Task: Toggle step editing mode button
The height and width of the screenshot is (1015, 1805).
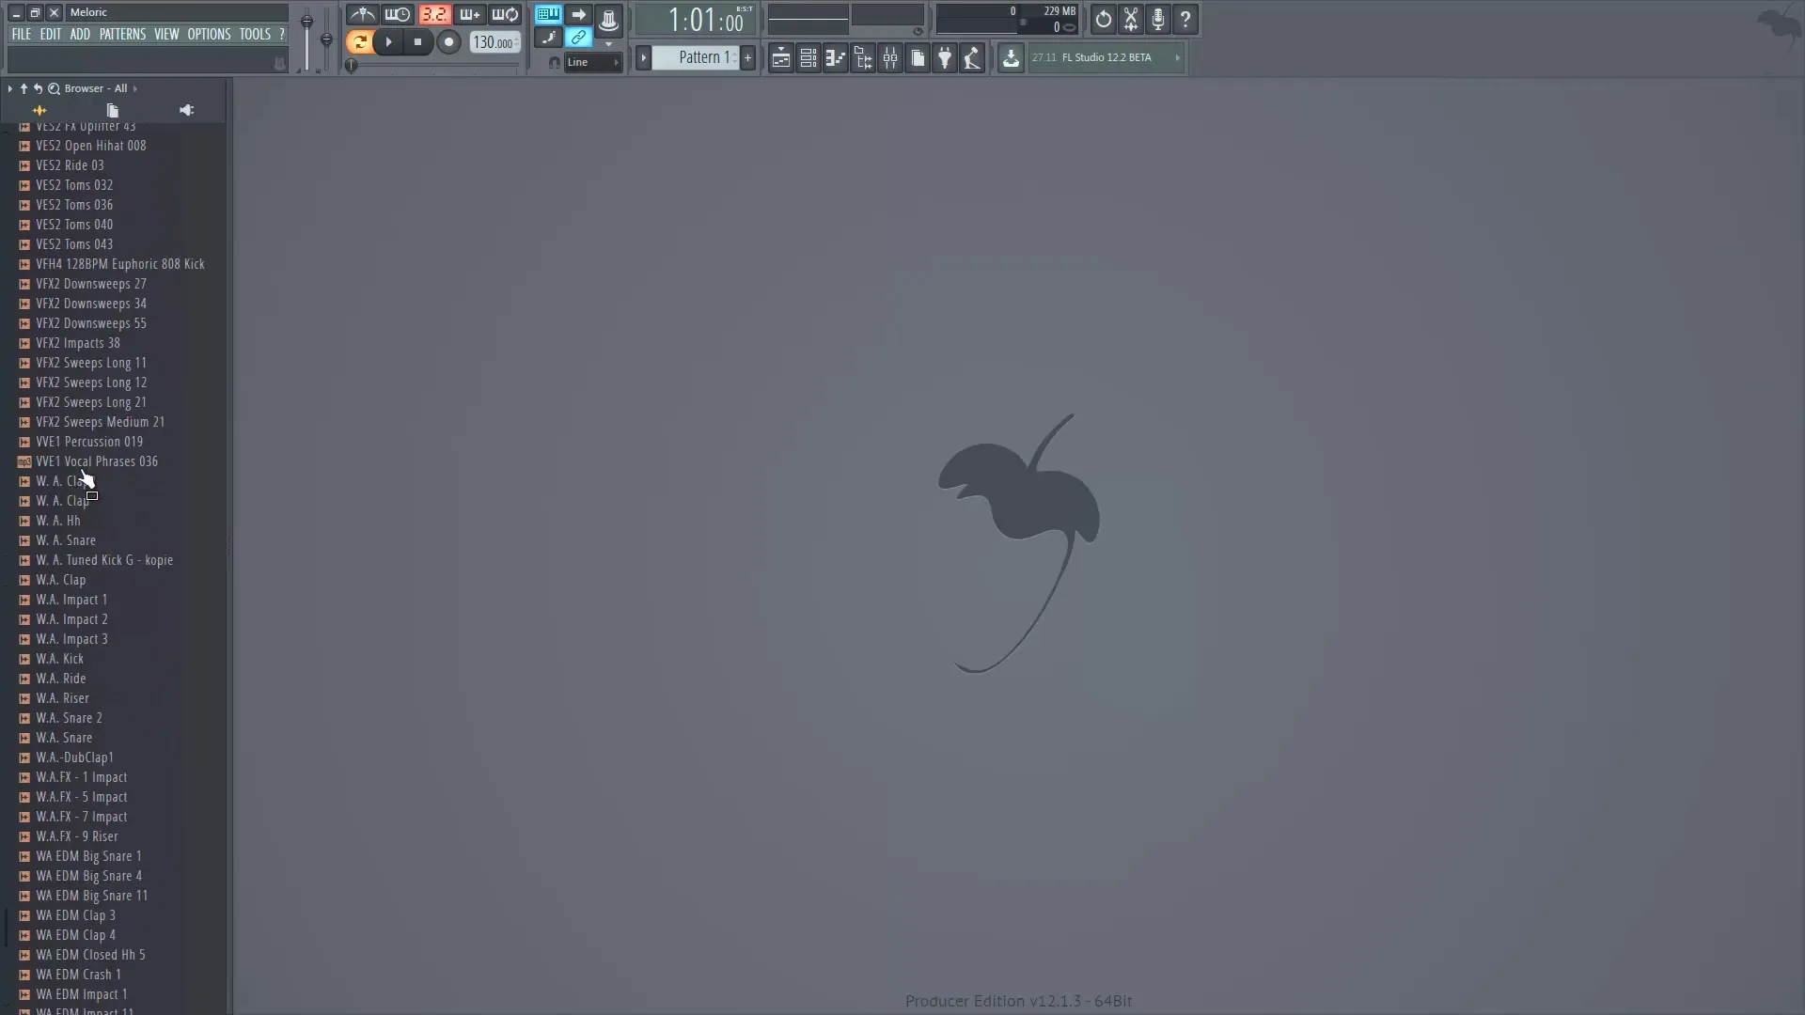Action: pyautogui.click(x=548, y=38)
